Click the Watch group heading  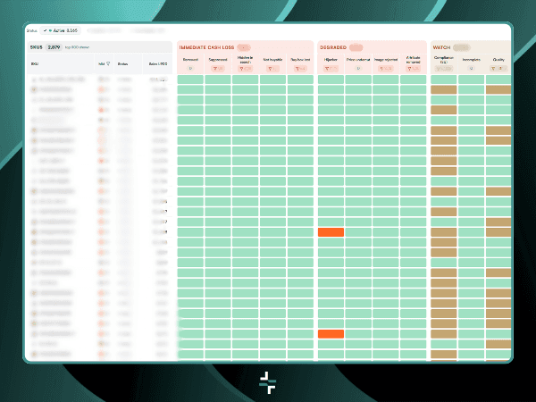point(441,47)
